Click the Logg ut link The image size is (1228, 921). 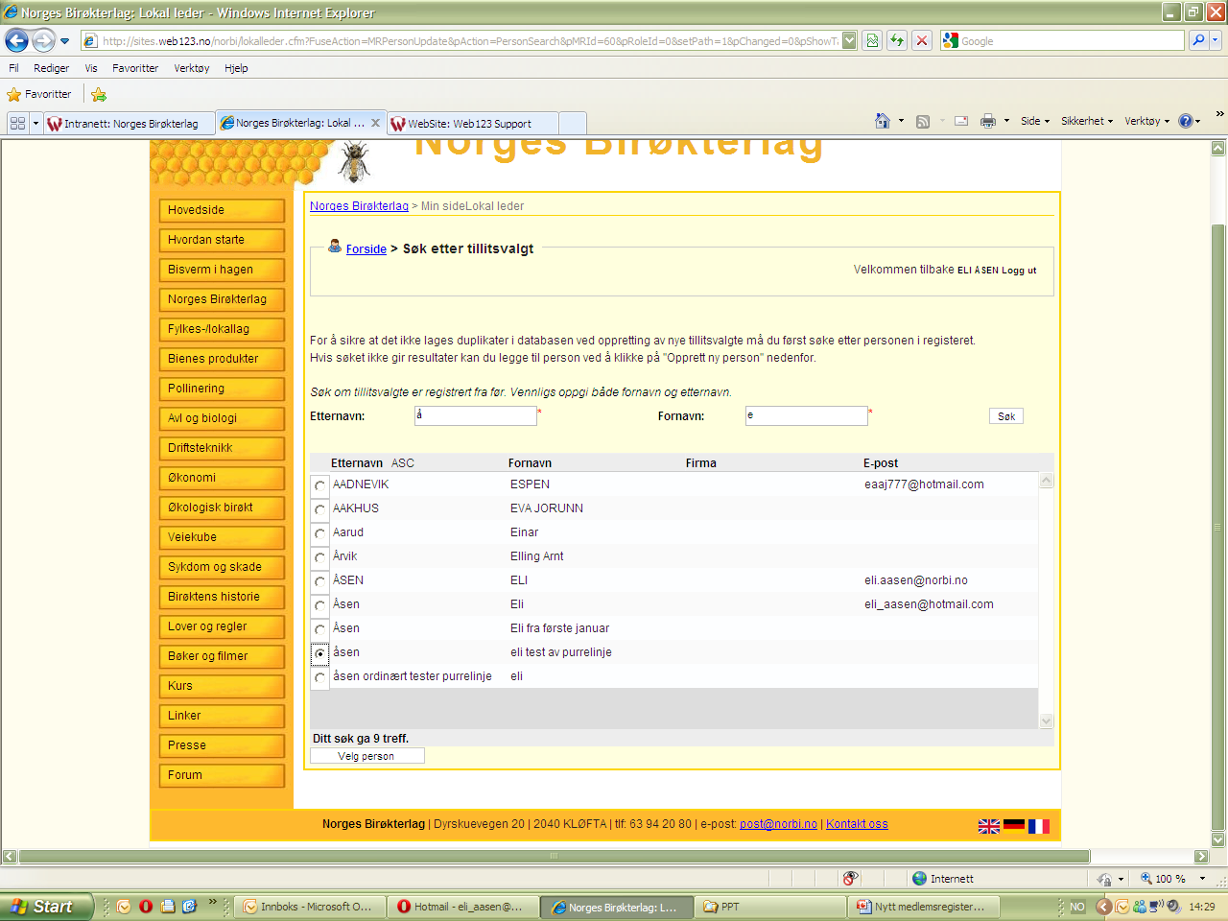[x=1019, y=271]
